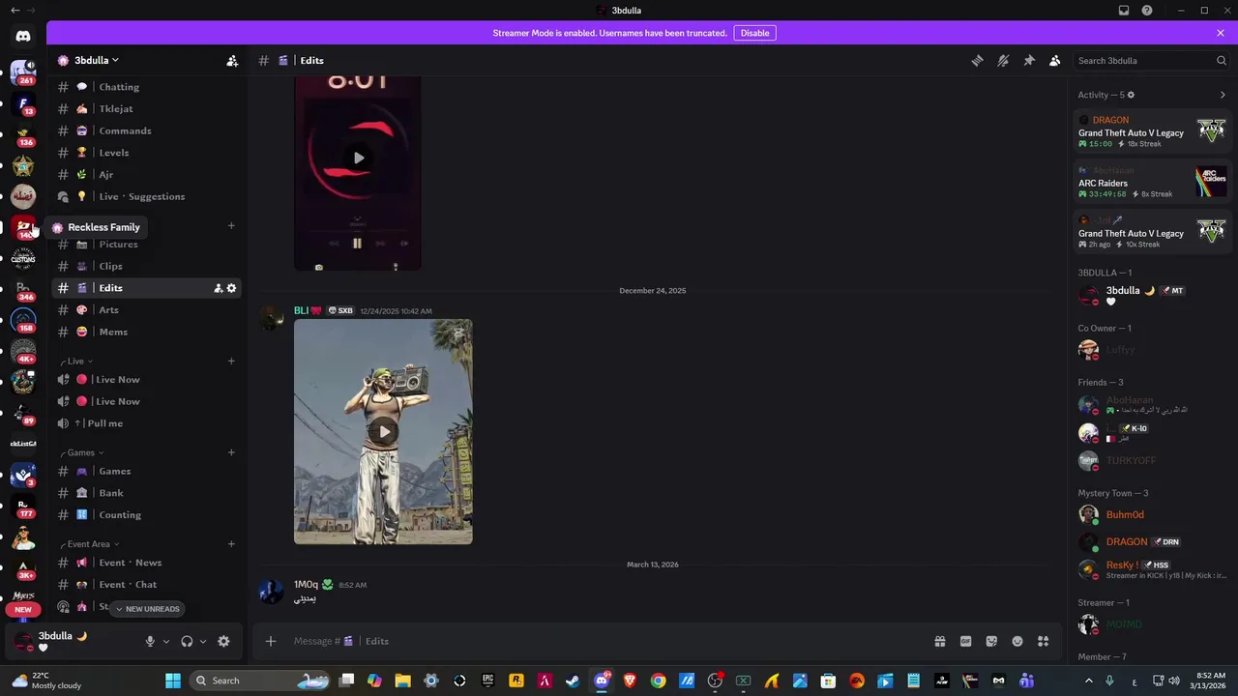
Task: Open Reckless Family server icon
Action: pyautogui.click(x=23, y=228)
